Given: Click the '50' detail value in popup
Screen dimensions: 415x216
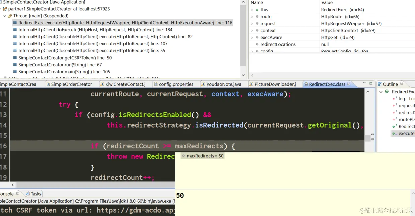Looking at the screenshot, I should click(180, 196).
